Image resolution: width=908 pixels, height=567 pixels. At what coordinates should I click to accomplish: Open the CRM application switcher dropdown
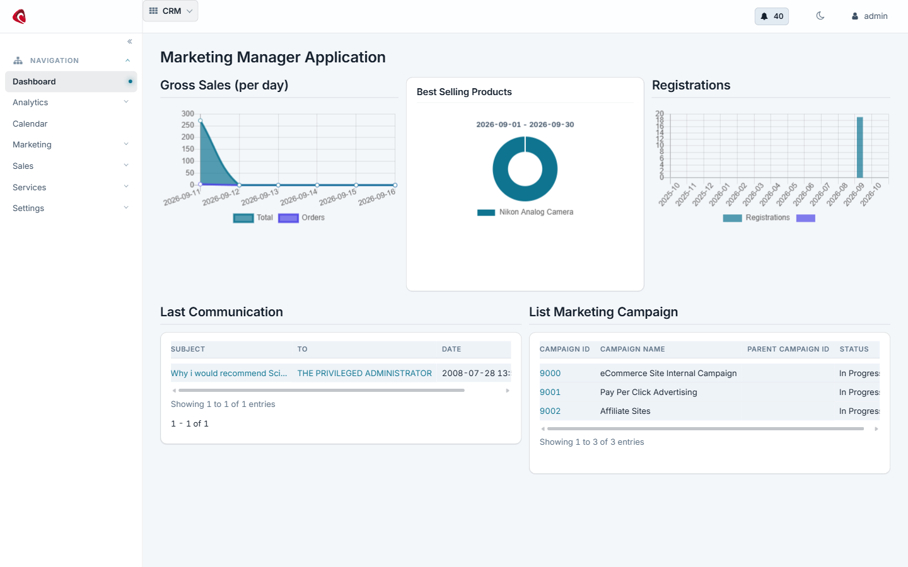click(170, 11)
